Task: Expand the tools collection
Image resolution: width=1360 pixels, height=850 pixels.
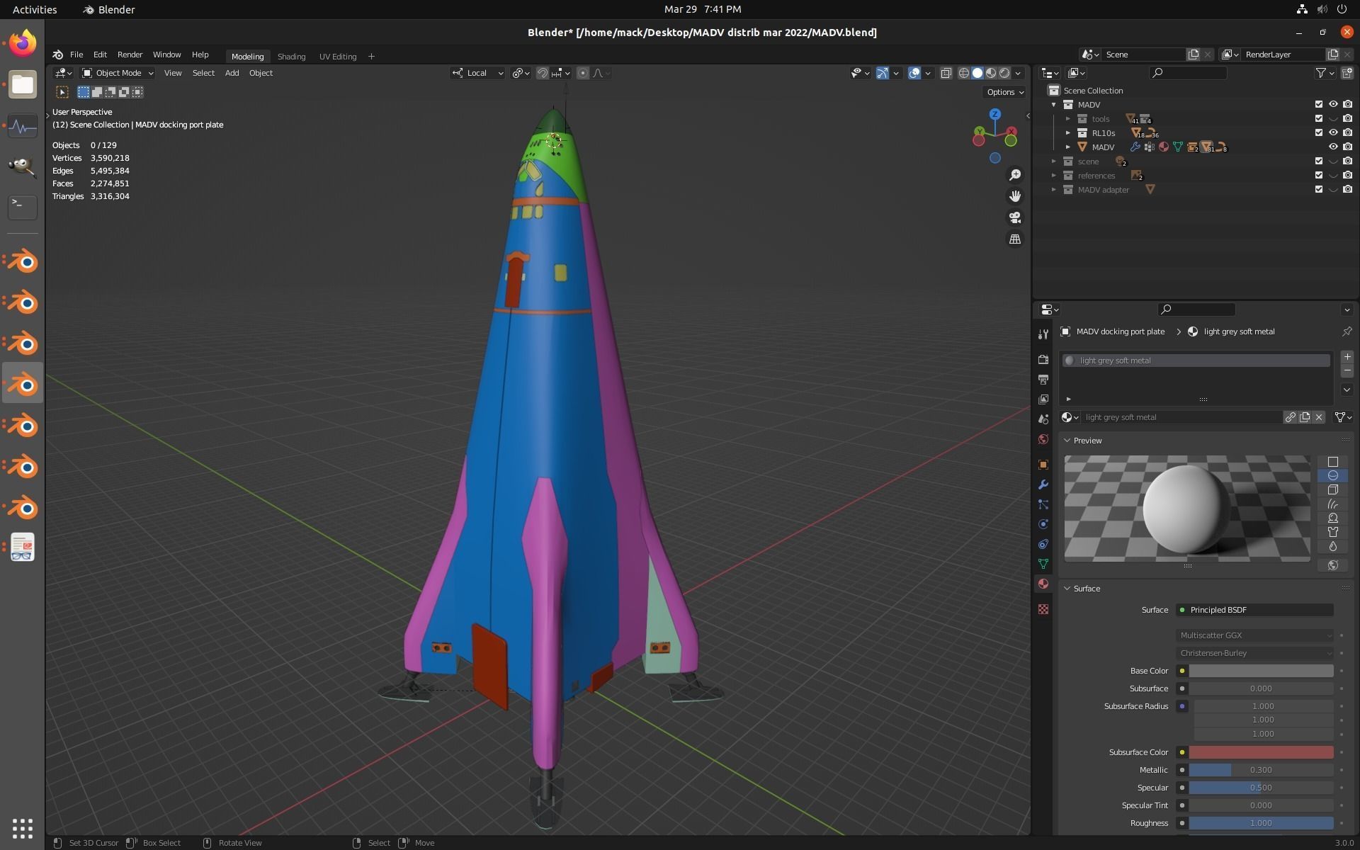Action: (1068, 119)
